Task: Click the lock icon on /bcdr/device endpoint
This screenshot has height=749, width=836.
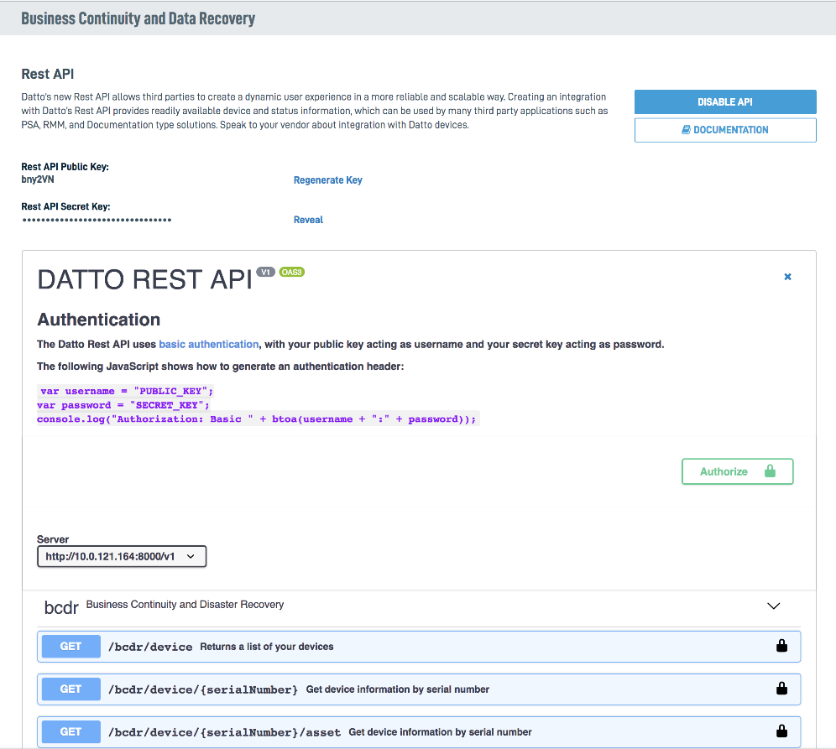Action: coord(781,646)
